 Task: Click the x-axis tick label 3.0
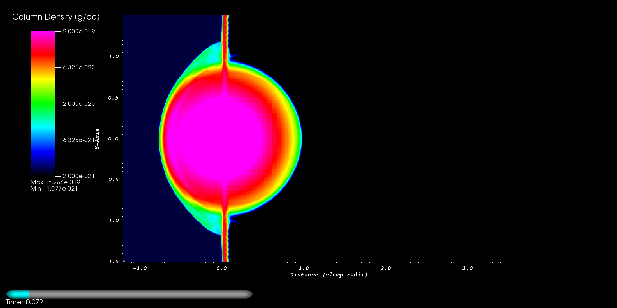(468, 268)
